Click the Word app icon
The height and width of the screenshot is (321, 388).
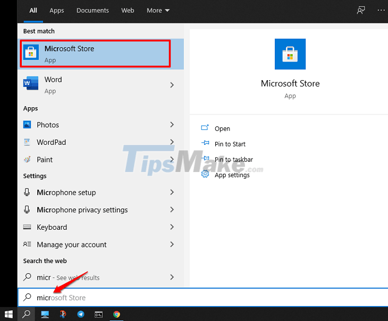[31, 83]
